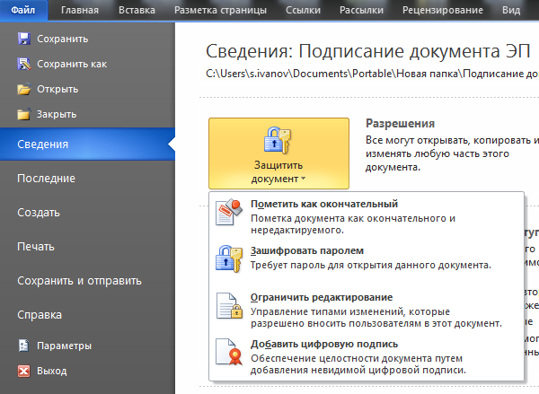This screenshot has width=539, height=394.
Task: Choose Пометить как окончательный menu entry
Action: click(367, 215)
